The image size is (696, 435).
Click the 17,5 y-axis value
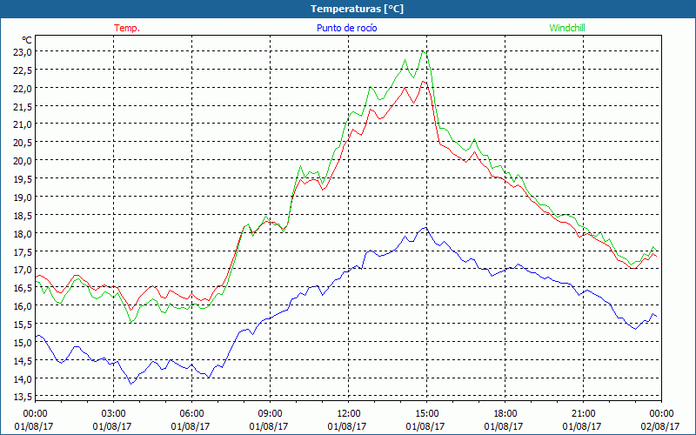(x=23, y=251)
